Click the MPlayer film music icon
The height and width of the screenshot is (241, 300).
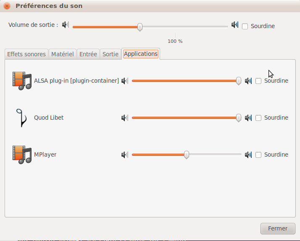pyautogui.click(x=22, y=155)
